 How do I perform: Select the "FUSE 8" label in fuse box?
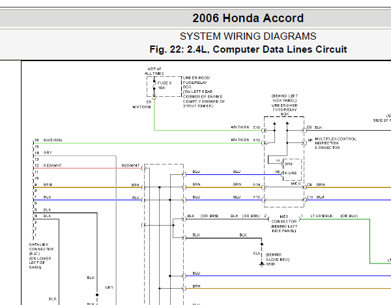164,83
